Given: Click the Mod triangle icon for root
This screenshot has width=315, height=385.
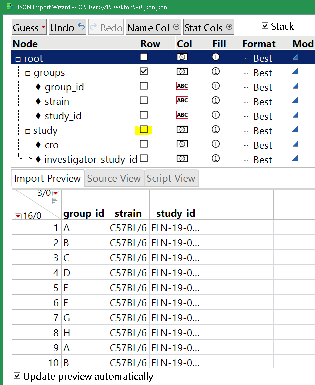Looking at the screenshot, I should [x=295, y=57].
